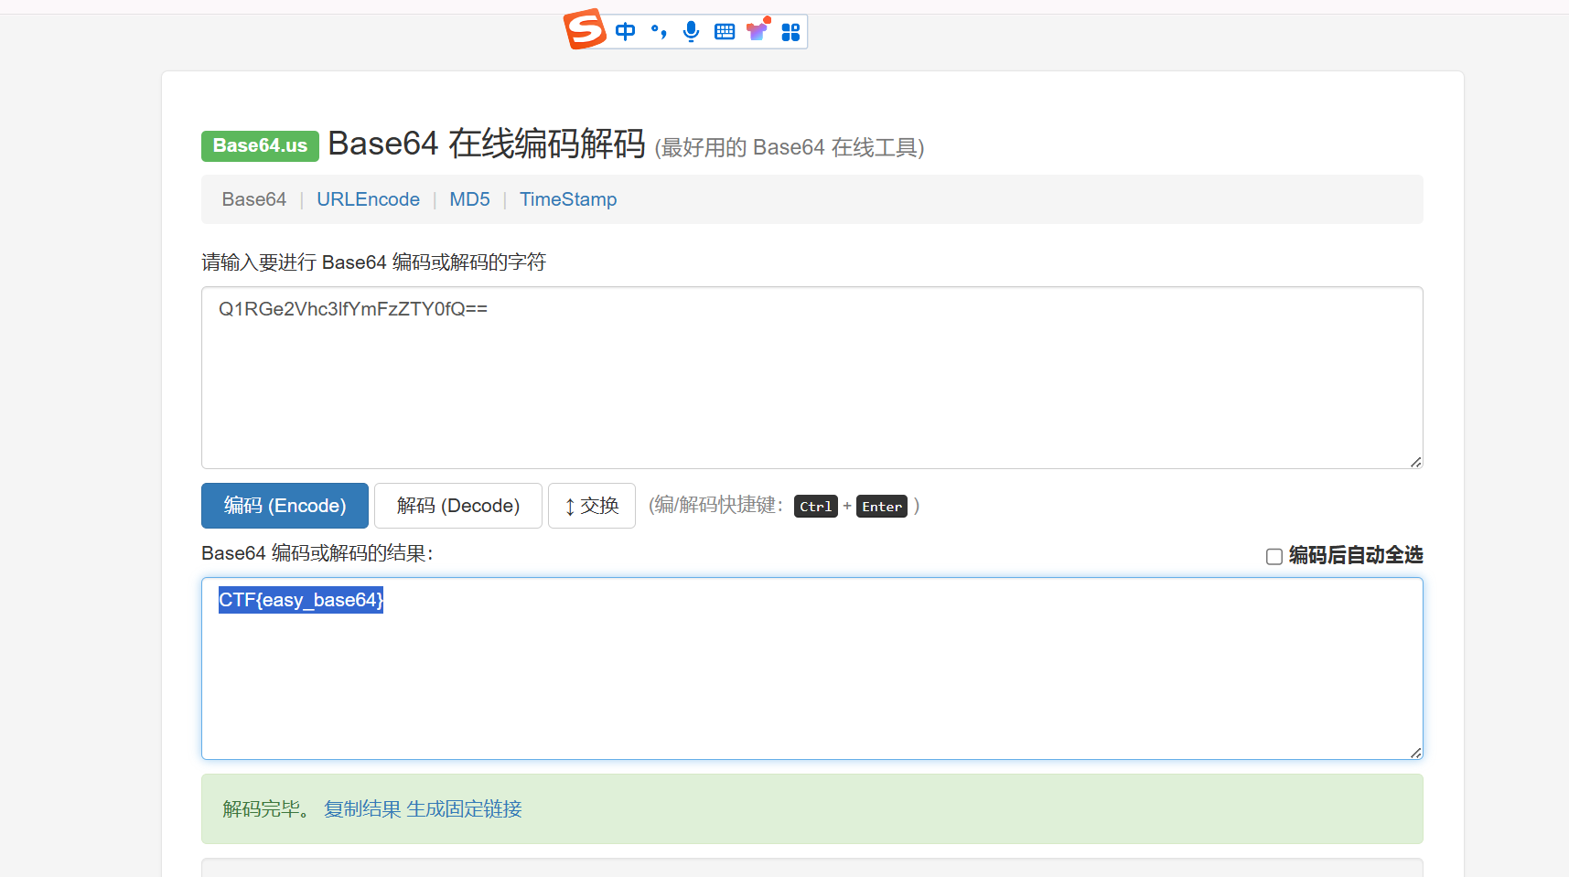Open Sogou skin shop shirt icon

click(x=758, y=31)
